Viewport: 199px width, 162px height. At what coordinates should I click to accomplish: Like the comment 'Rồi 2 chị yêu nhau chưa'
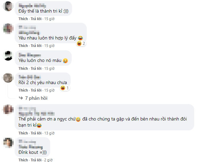pyautogui.click(x=23, y=90)
